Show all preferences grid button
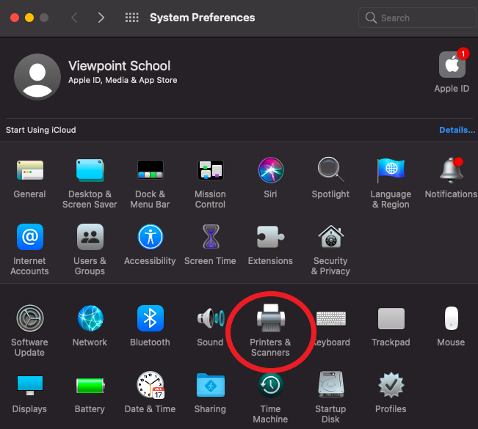The height and width of the screenshot is (429, 478). click(x=132, y=18)
